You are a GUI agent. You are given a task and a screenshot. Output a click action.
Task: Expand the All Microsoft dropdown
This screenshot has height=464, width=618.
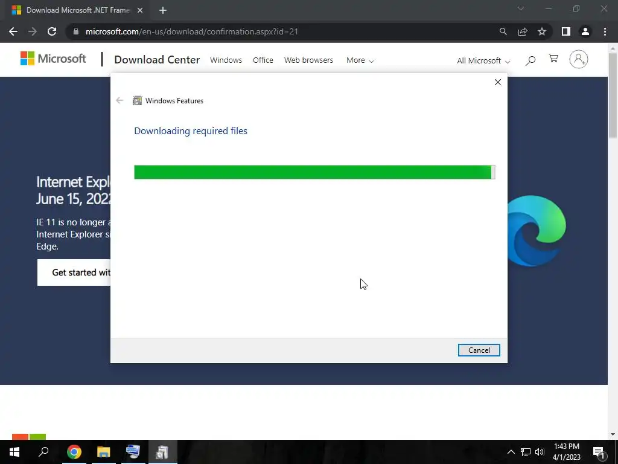point(483,61)
